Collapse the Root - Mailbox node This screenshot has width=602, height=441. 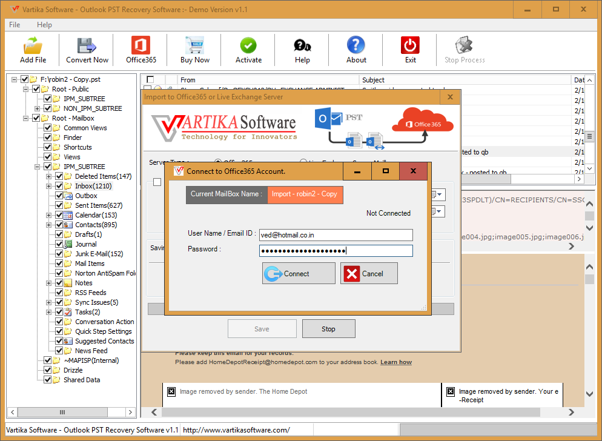(25, 118)
